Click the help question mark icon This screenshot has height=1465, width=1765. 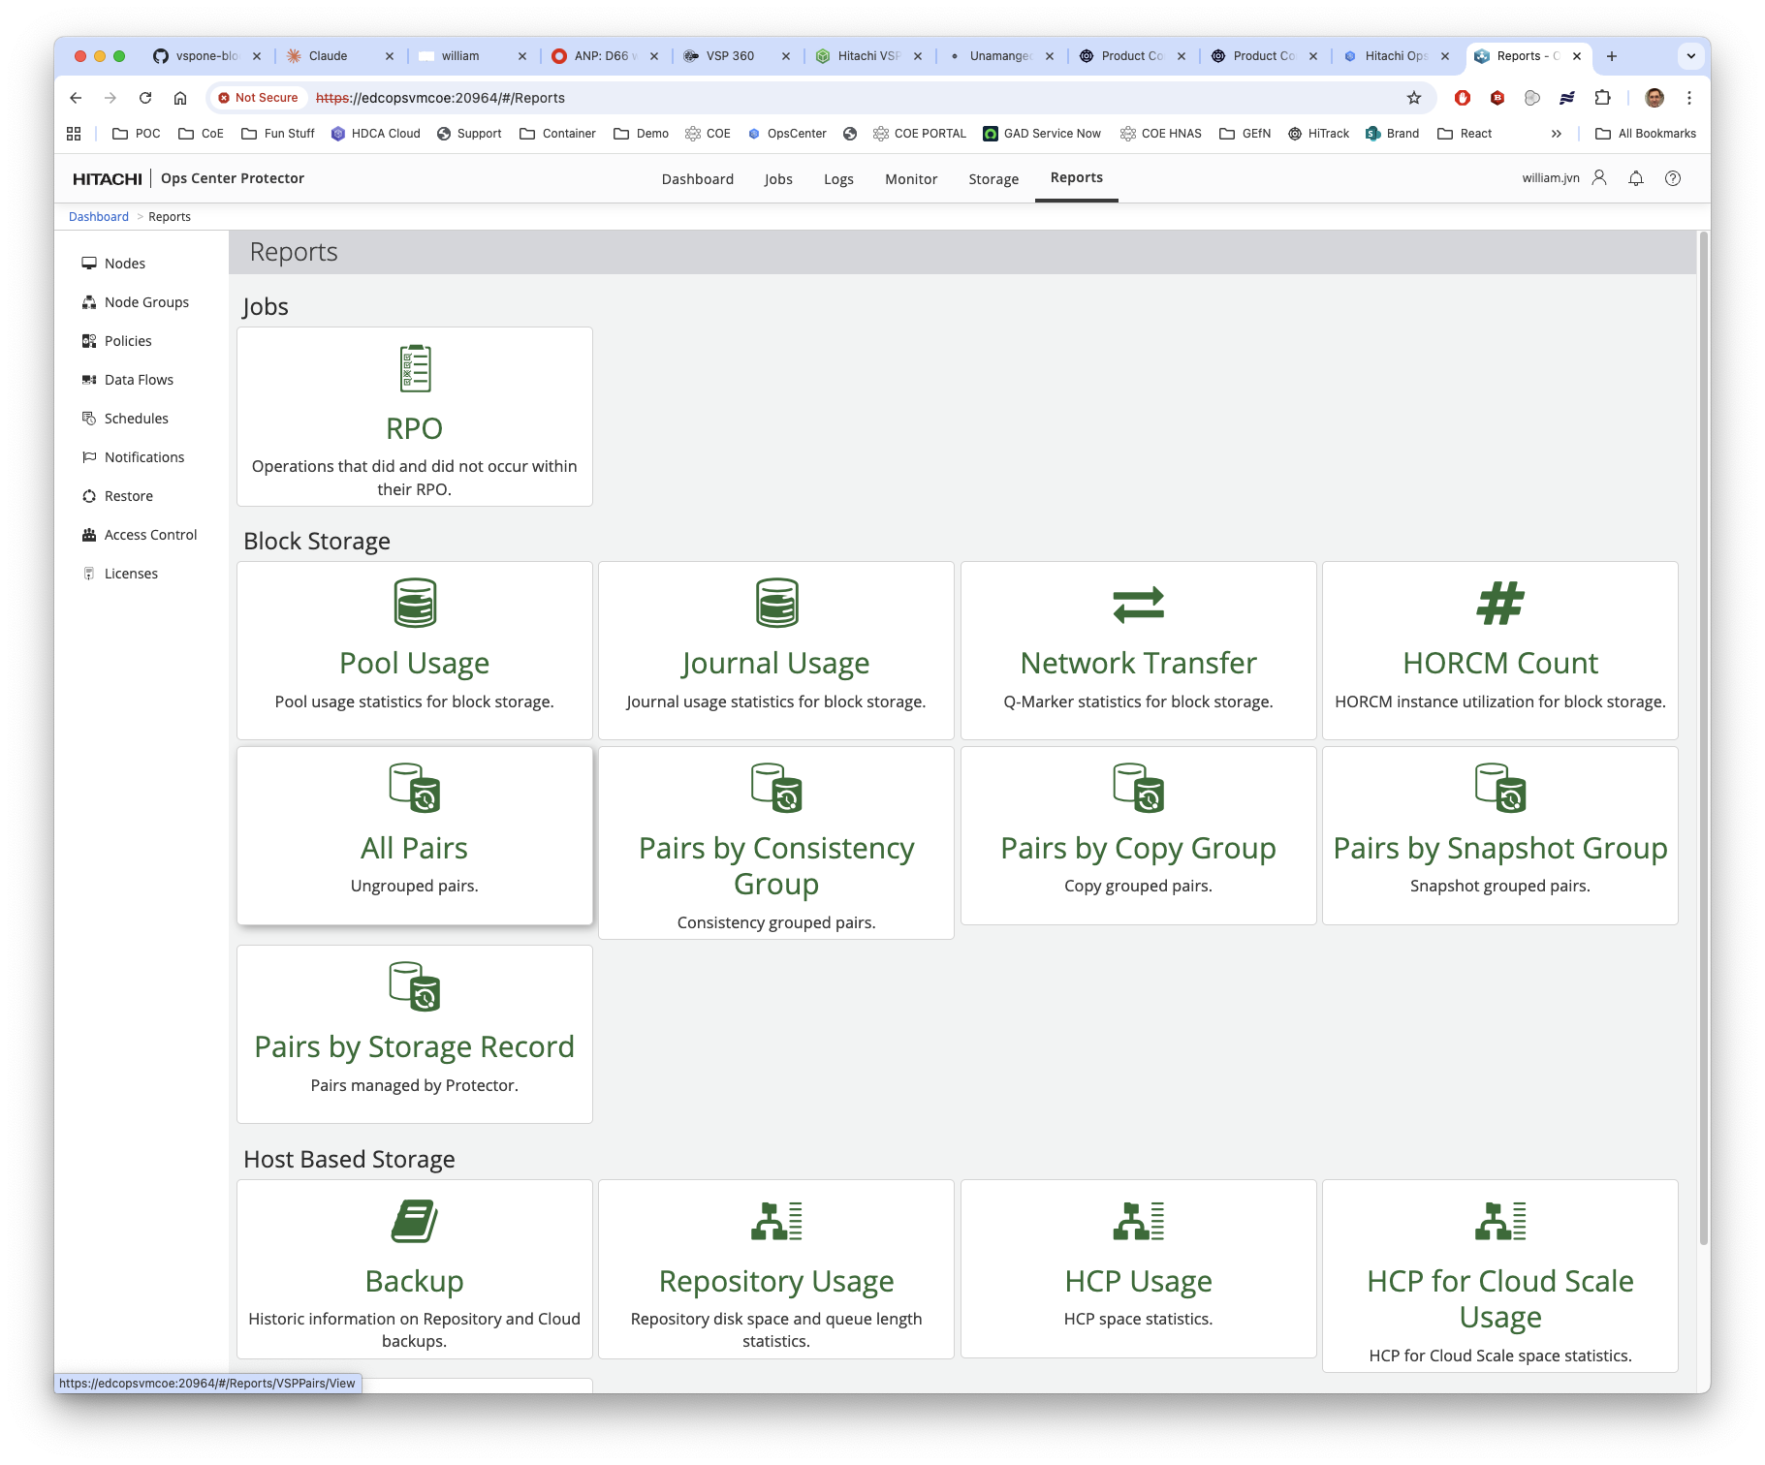pos(1673,178)
